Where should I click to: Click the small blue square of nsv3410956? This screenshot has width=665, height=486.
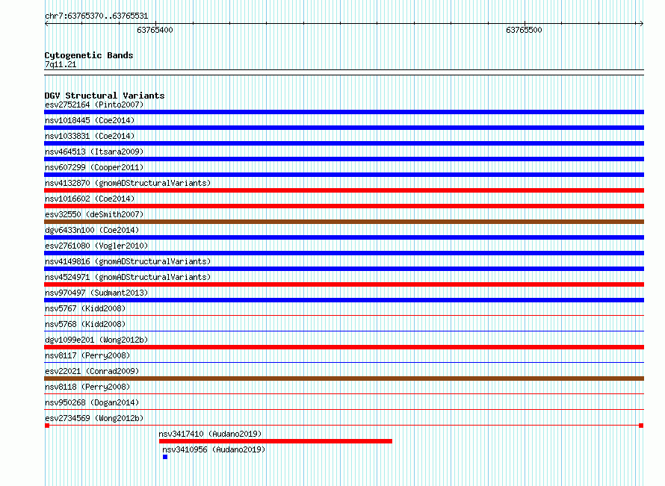165,457
